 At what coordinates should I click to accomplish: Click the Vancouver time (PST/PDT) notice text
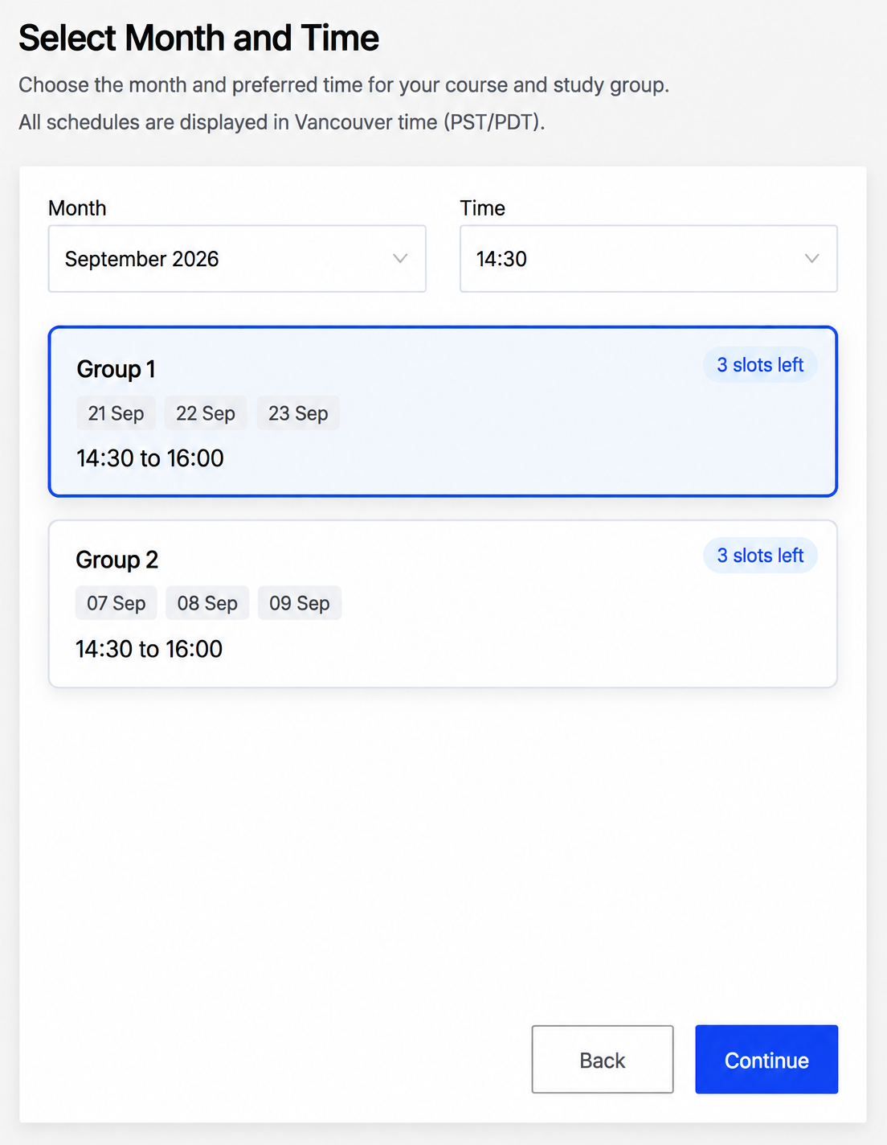pos(282,122)
